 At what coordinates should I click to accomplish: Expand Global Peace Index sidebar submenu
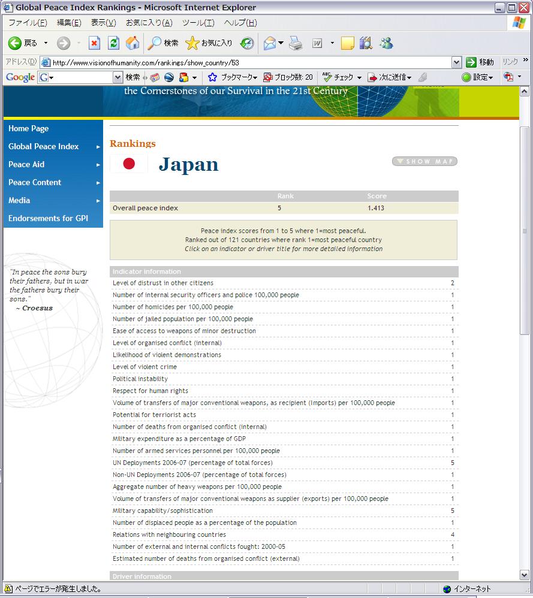[x=98, y=147]
